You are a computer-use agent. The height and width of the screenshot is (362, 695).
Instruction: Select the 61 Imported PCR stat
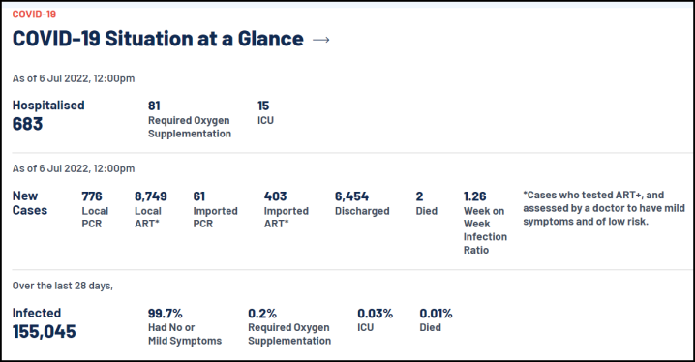(215, 210)
